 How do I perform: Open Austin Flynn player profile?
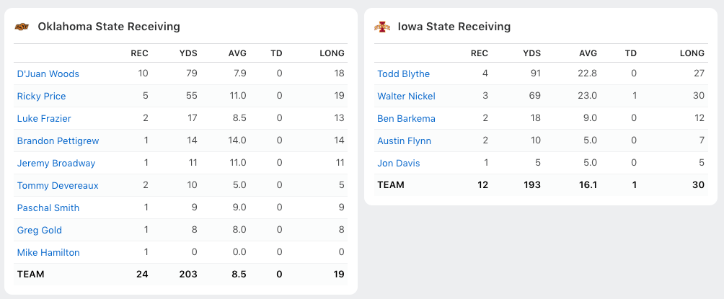(x=404, y=141)
